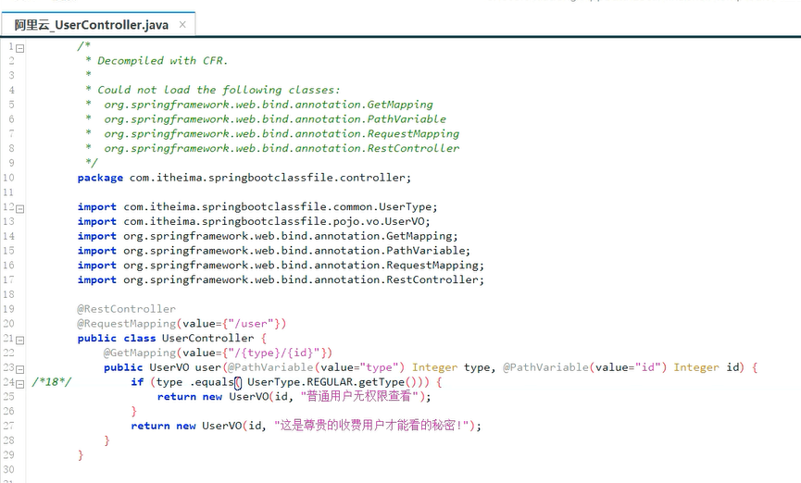
Task: Click line number 29 in the gutter
Action: tap(10, 454)
